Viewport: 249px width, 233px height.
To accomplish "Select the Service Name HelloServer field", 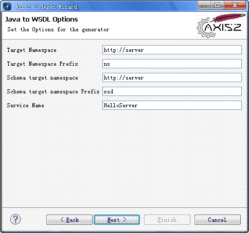I will [x=172, y=105].
